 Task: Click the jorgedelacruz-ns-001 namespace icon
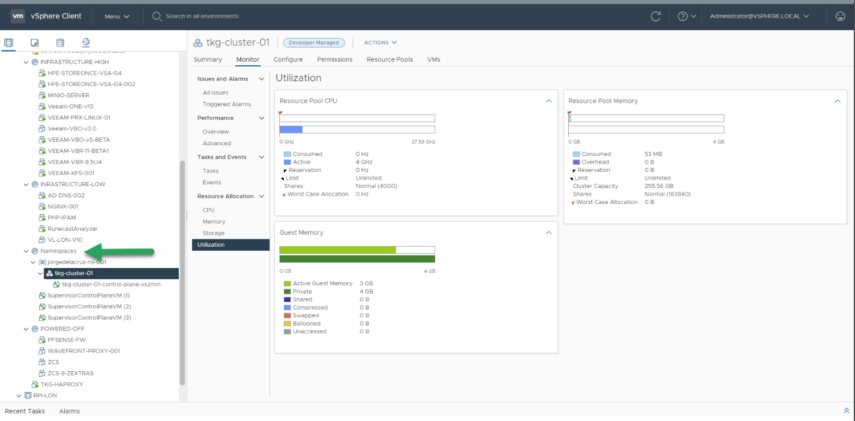tap(42, 262)
